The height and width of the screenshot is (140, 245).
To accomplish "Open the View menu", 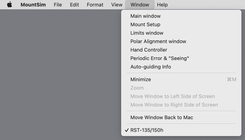I will tap(117, 5).
